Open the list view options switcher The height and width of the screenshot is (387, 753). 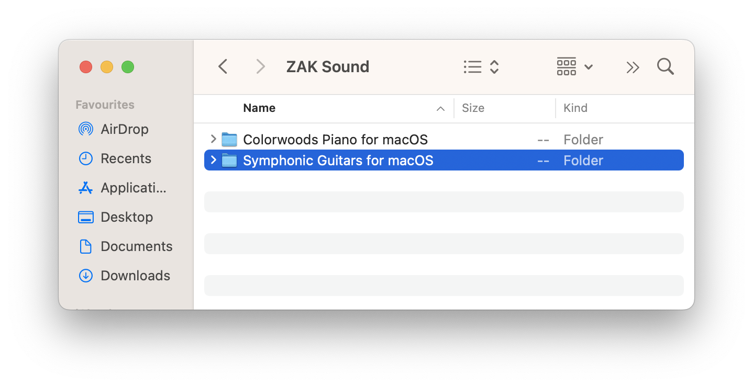481,67
